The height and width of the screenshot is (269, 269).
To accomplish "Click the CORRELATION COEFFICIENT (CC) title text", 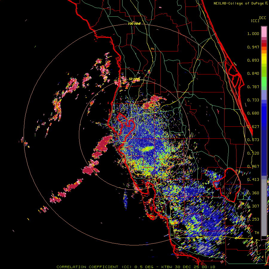I will (x=94, y=267).
